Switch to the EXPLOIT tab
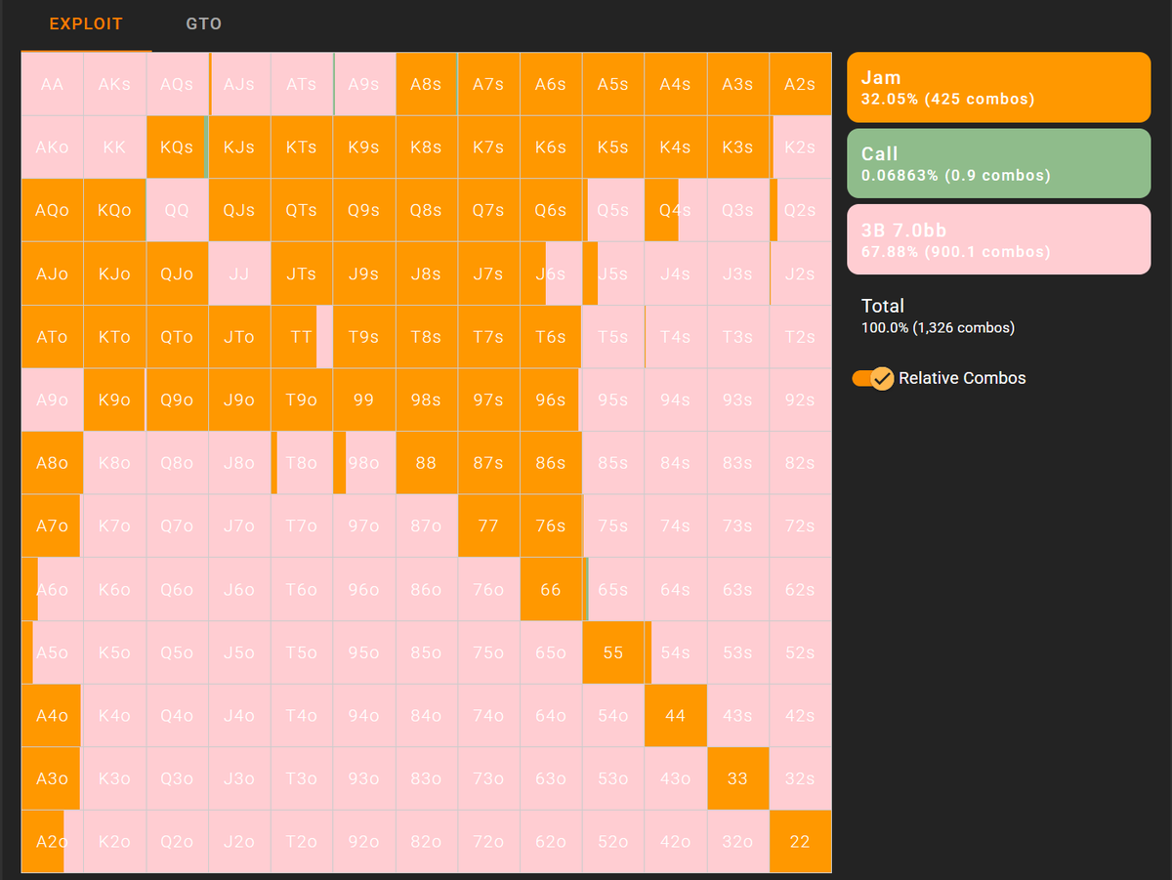1172x880 pixels. pos(86,23)
